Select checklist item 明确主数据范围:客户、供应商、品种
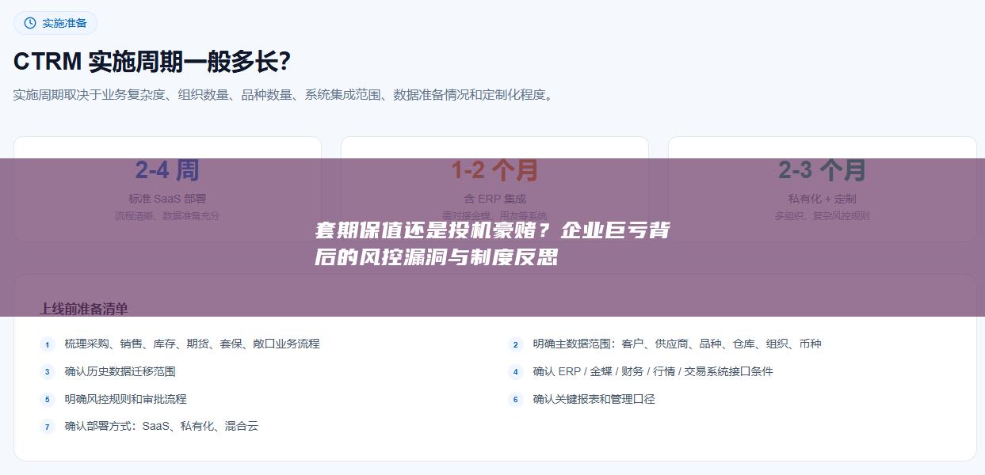Screen dimensions: 985x475 click(x=677, y=344)
